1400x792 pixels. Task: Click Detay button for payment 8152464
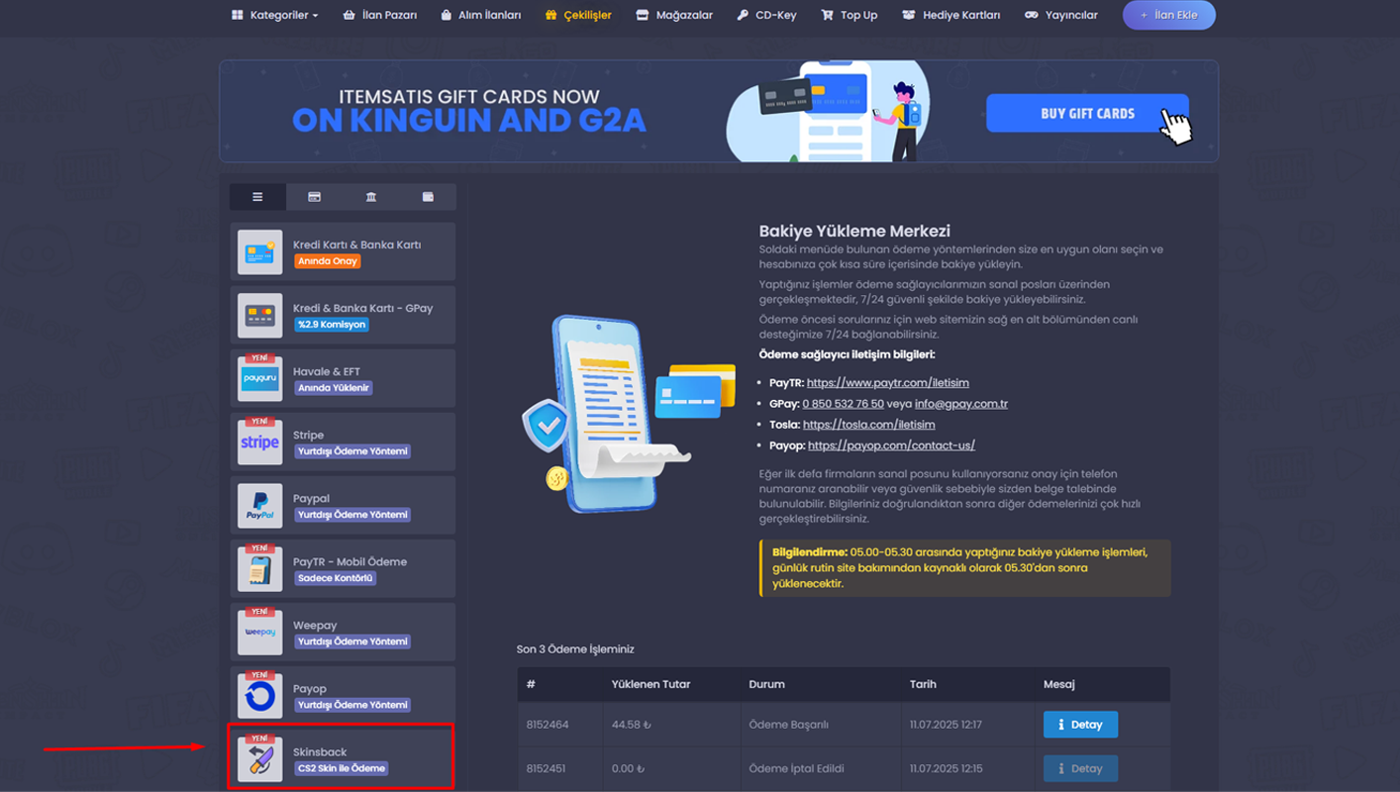[1080, 725]
